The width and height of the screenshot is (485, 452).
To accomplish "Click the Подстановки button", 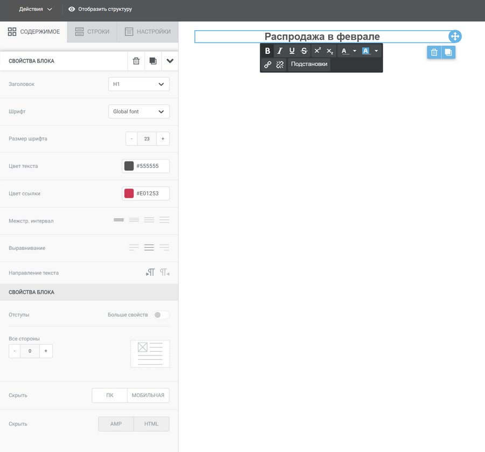I will 309,64.
